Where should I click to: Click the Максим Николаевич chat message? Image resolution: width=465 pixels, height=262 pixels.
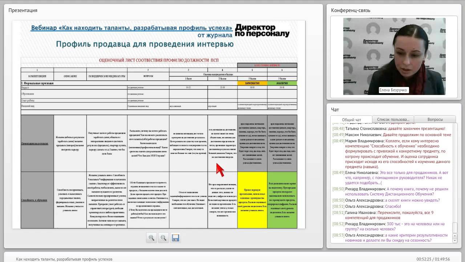click(x=392, y=135)
